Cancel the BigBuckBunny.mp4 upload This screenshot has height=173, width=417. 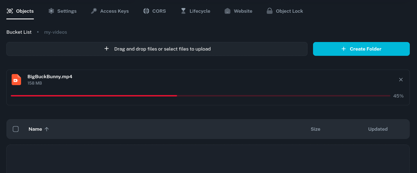click(x=401, y=80)
